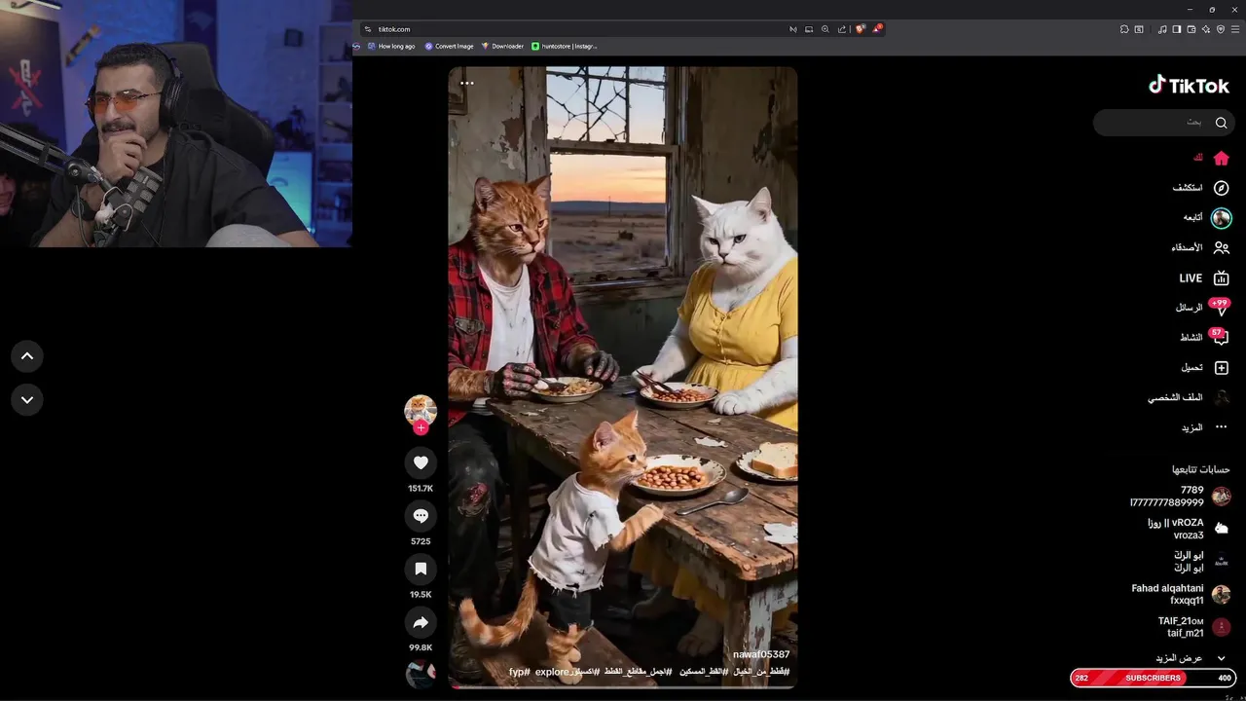Open Brave Rewards triangle icon
Image resolution: width=1246 pixels, height=701 pixels.
(876, 29)
